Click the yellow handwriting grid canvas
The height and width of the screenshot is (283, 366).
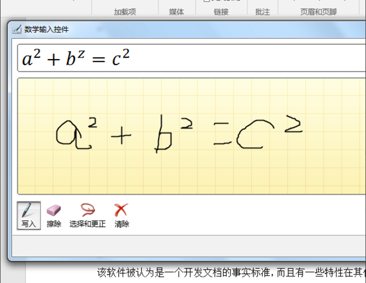point(191,136)
